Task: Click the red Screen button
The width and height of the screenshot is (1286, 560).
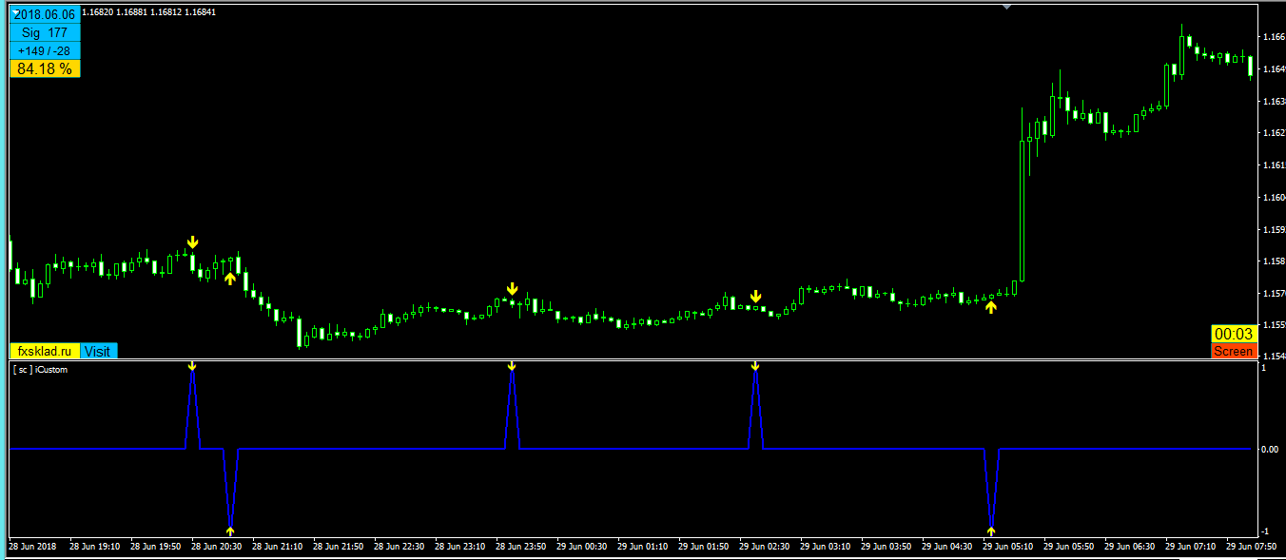Action: (1233, 352)
